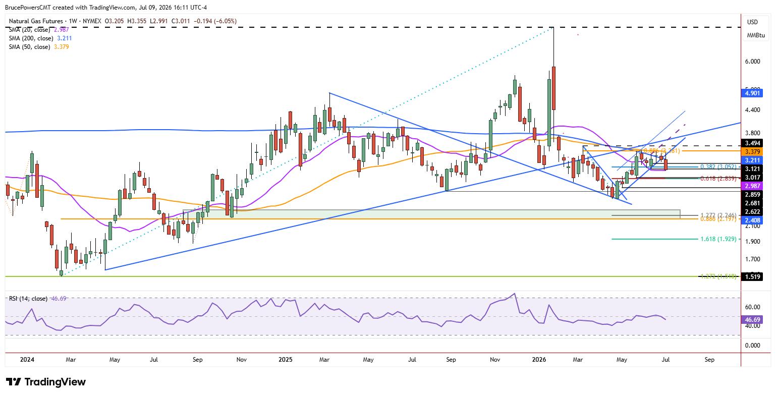Click the blue 4.901 price-axis tag

point(752,93)
